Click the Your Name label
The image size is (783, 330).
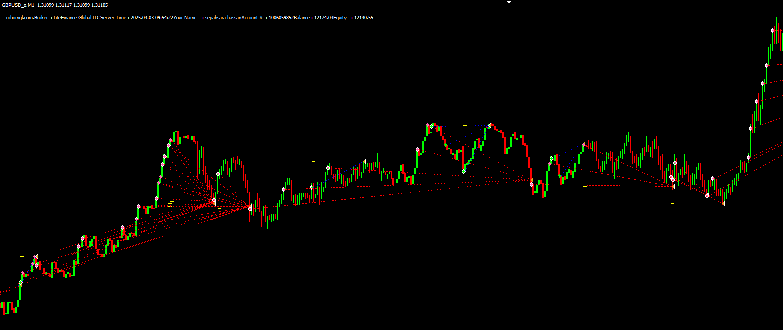185,18
